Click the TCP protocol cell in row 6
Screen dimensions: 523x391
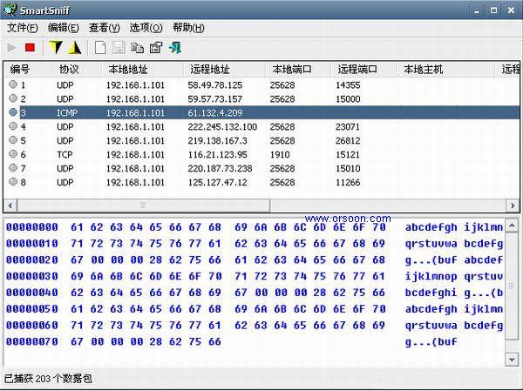(65, 155)
